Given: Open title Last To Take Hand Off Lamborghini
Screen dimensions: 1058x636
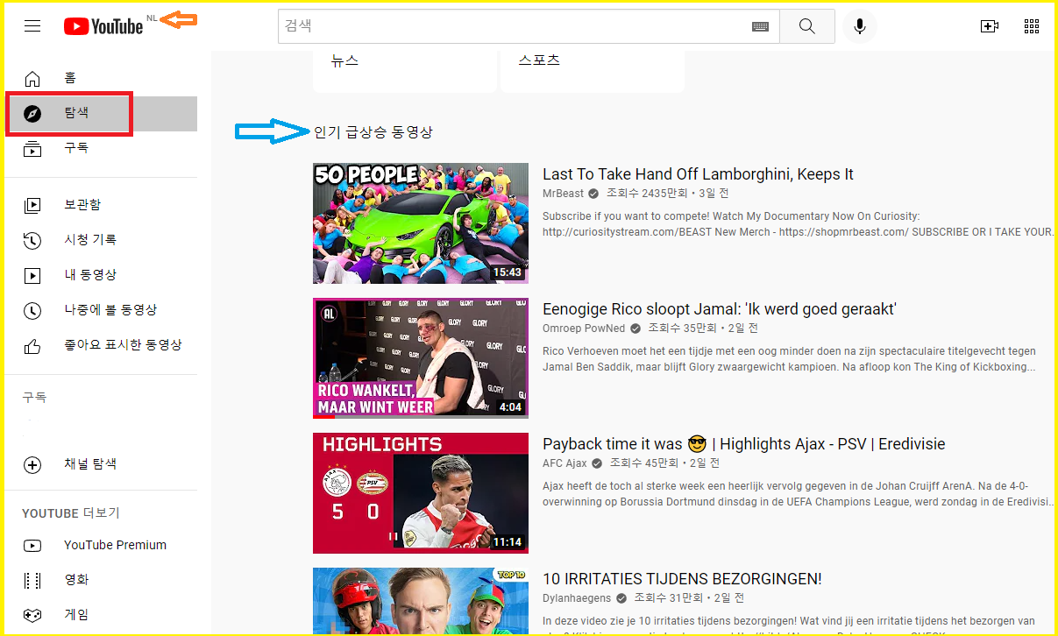Looking at the screenshot, I should [x=698, y=174].
